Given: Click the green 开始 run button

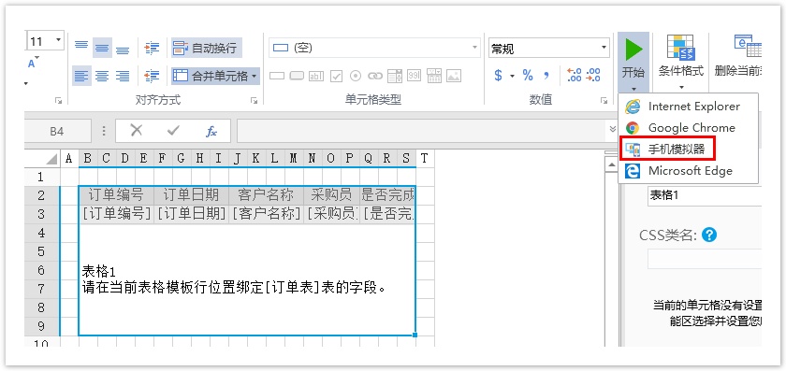Looking at the screenshot, I should coord(633,57).
